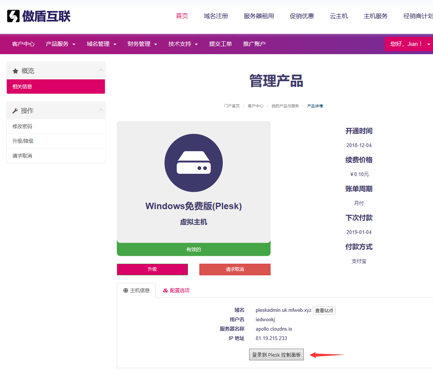Viewport: 433px width, 372px height.
Task: Click the globe icon on 主机信息 tab
Action: coord(125,290)
